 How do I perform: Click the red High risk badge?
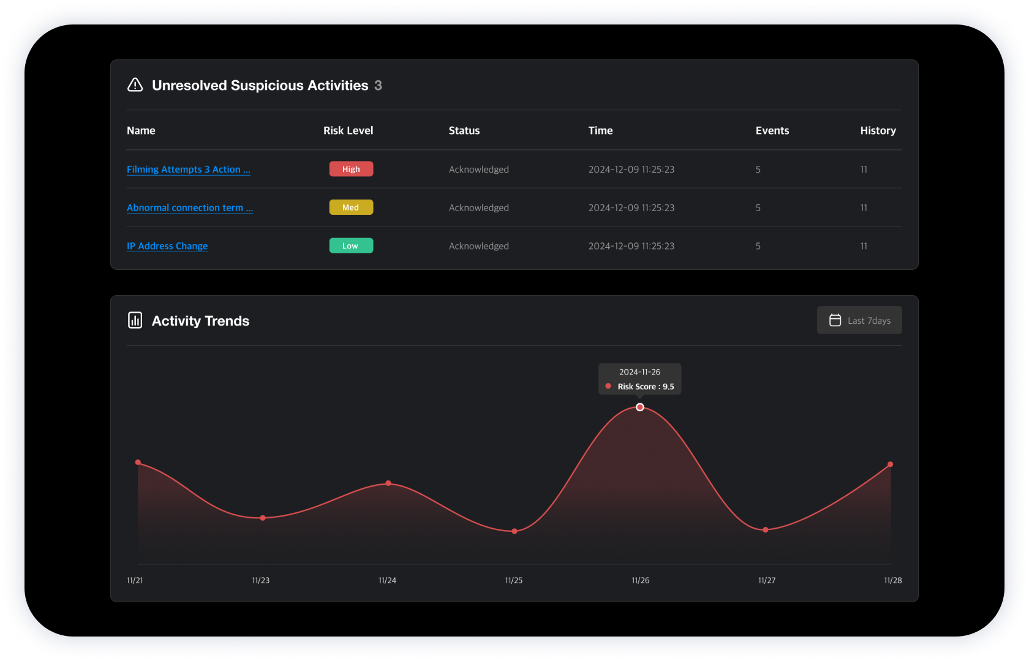pos(351,169)
